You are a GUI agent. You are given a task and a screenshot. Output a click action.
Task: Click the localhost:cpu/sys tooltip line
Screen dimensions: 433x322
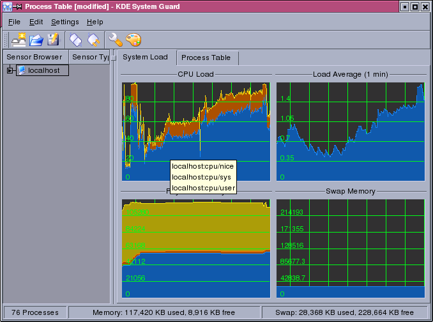coord(201,177)
